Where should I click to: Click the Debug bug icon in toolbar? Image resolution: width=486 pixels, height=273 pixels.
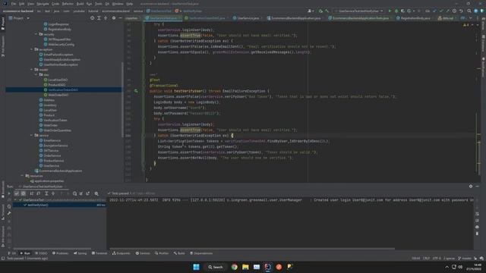click(x=396, y=11)
